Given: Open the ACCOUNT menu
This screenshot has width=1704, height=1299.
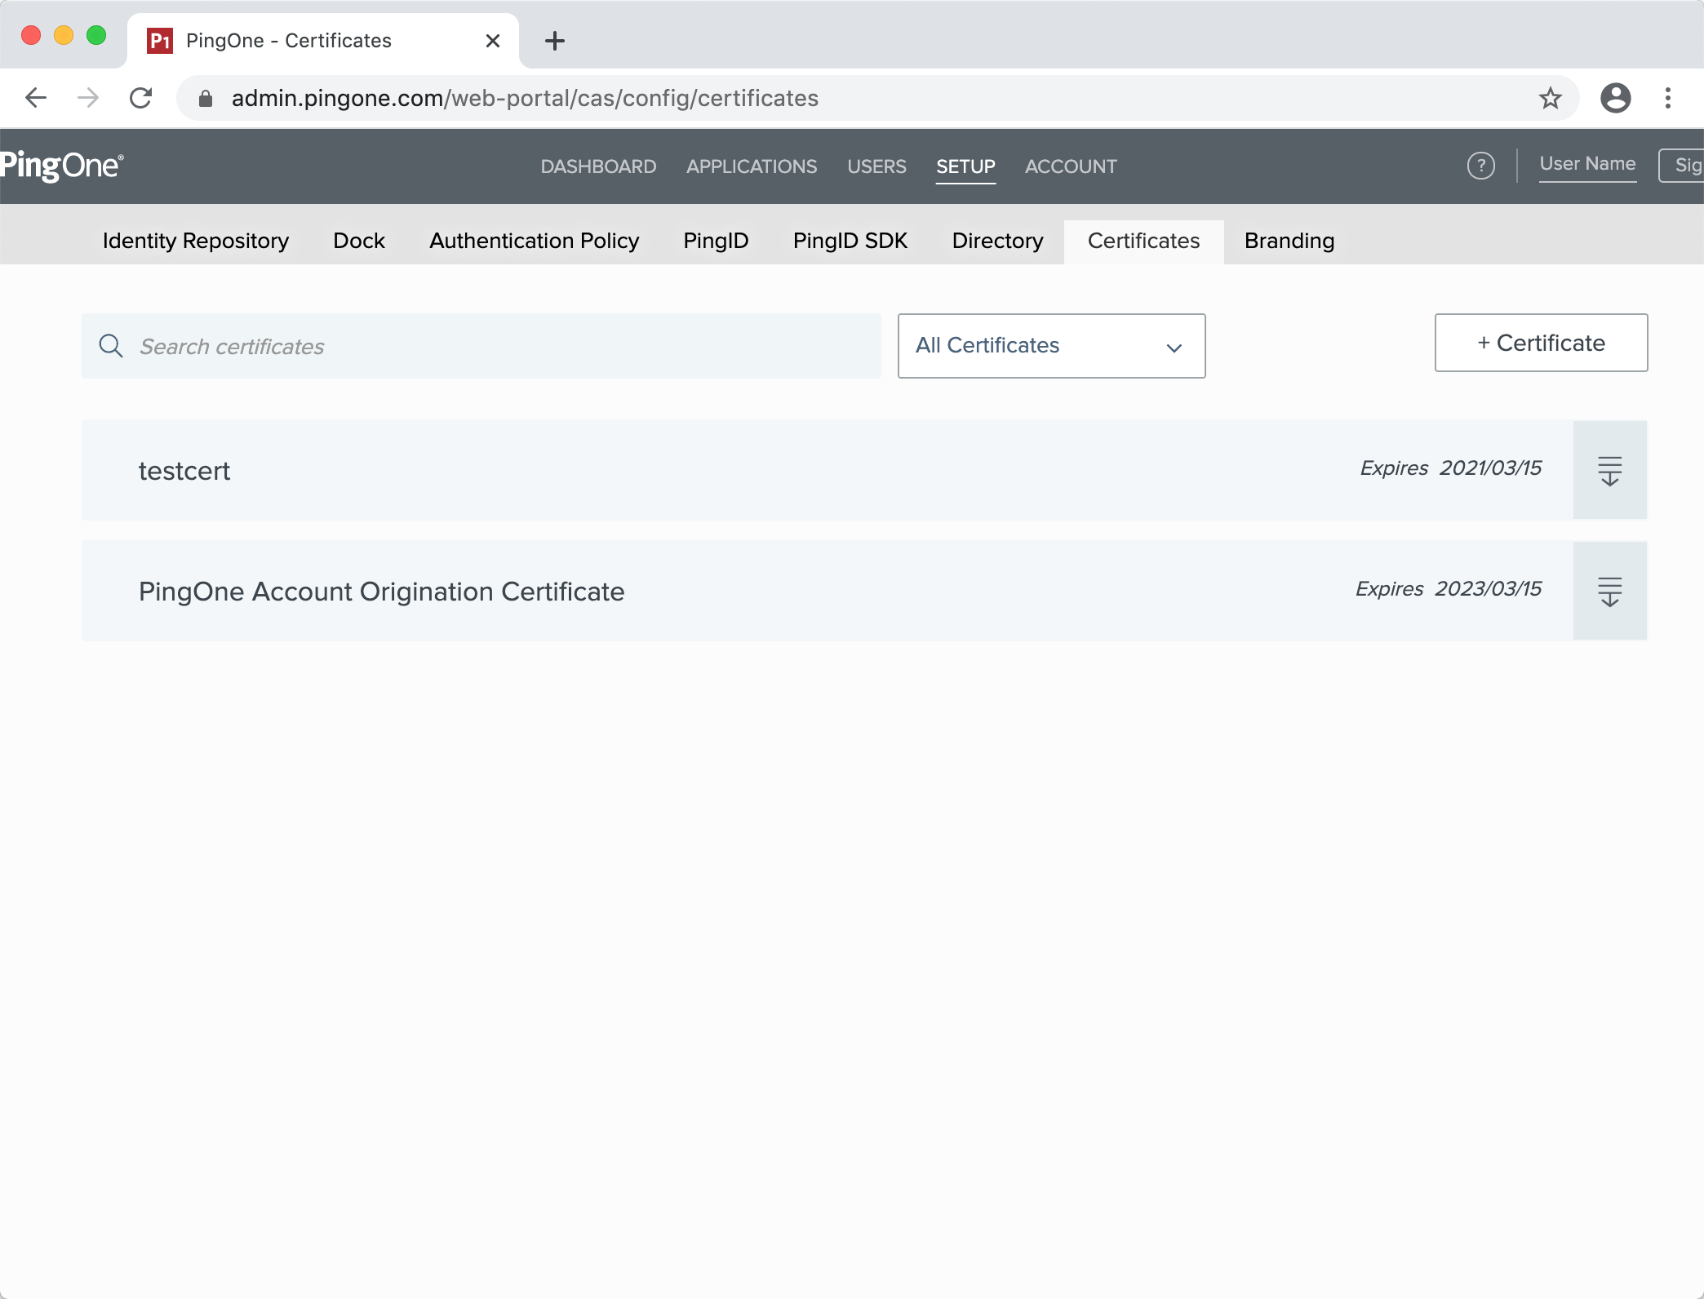Looking at the screenshot, I should pyautogui.click(x=1071, y=166).
